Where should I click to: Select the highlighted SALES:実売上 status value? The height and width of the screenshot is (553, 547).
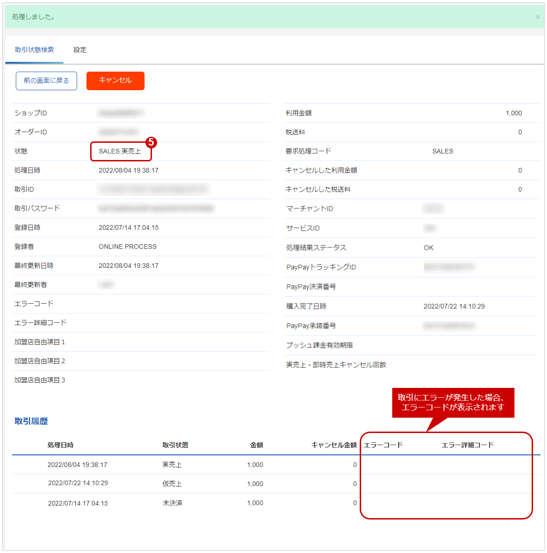point(120,151)
